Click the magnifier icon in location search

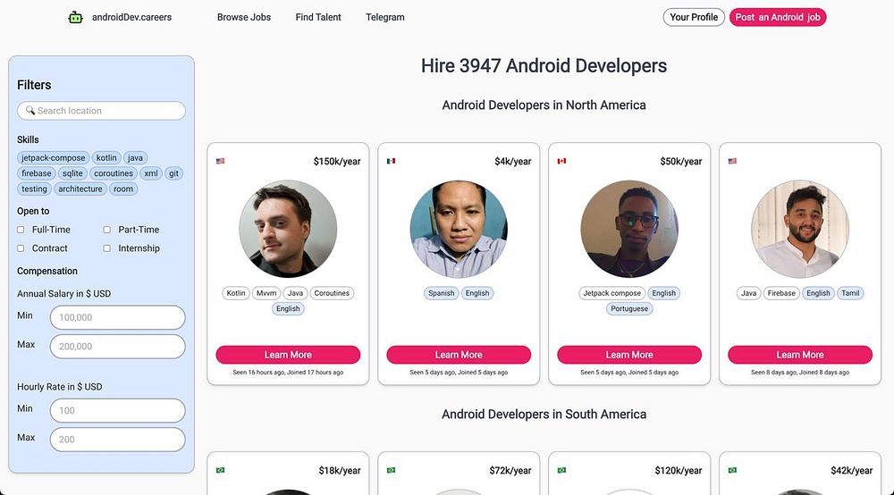point(30,111)
